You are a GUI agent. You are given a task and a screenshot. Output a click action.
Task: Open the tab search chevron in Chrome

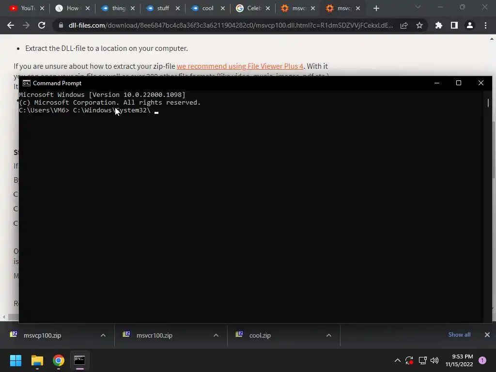pyautogui.click(x=418, y=7)
